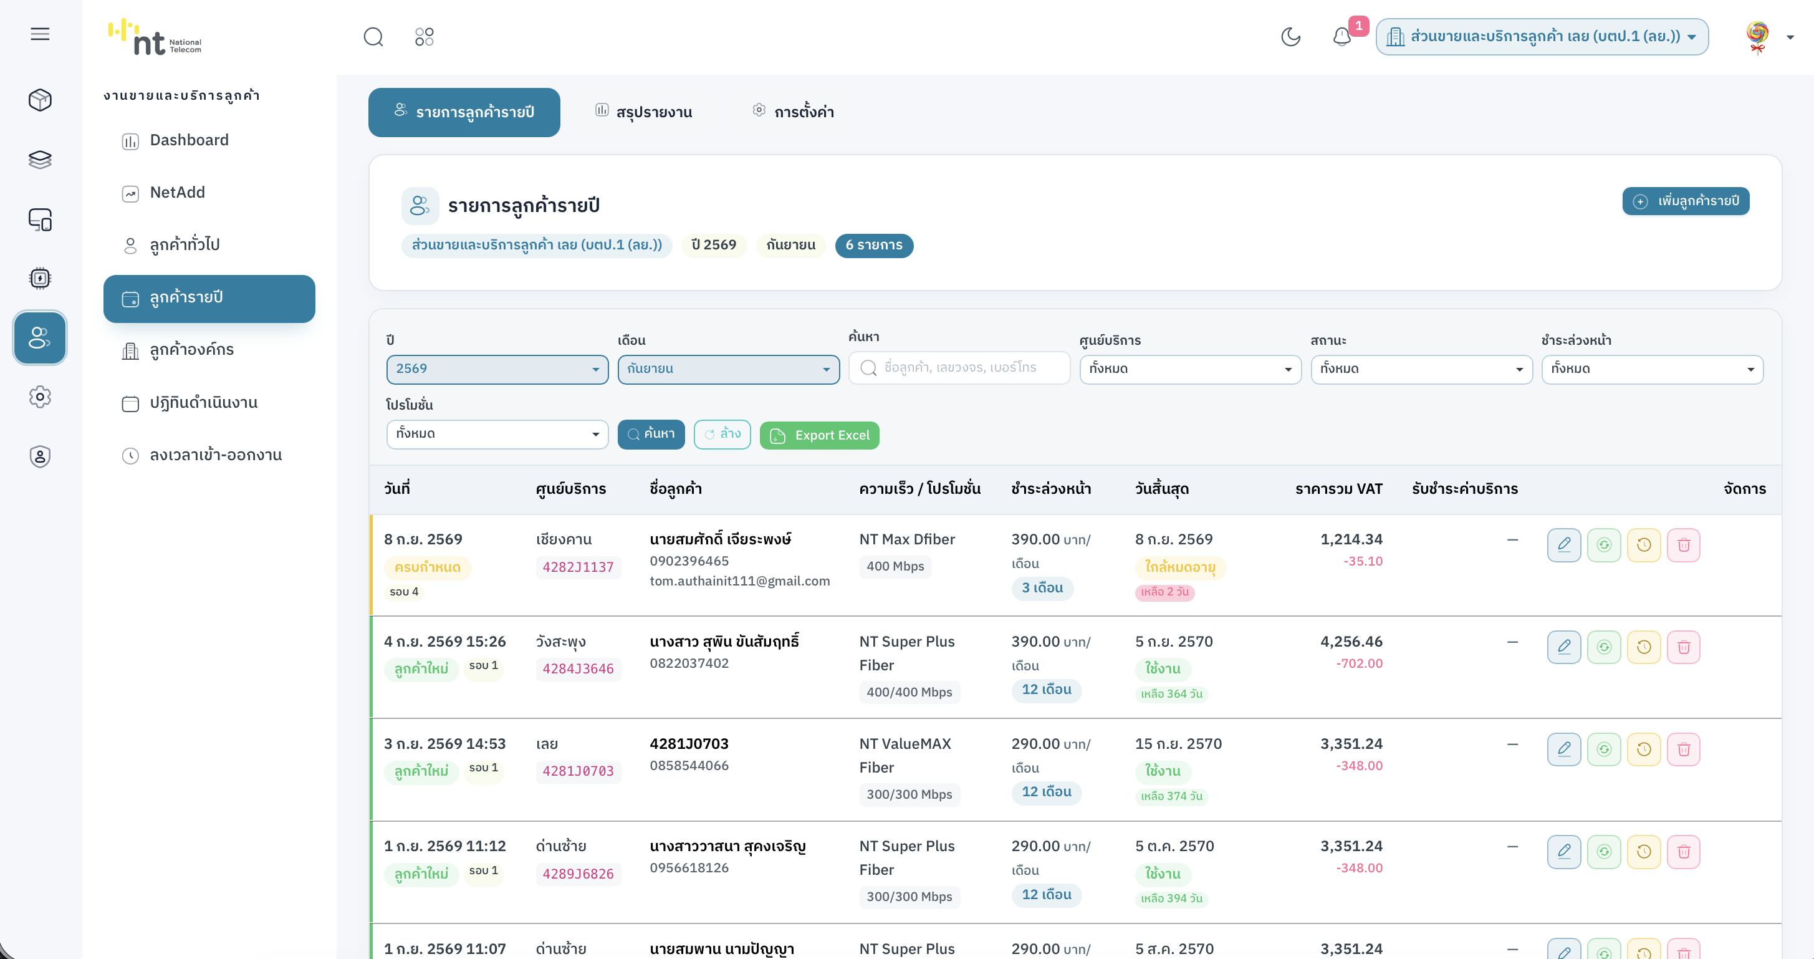
Task: Open Dashboard in the sidebar menu
Action: click(x=209, y=140)
